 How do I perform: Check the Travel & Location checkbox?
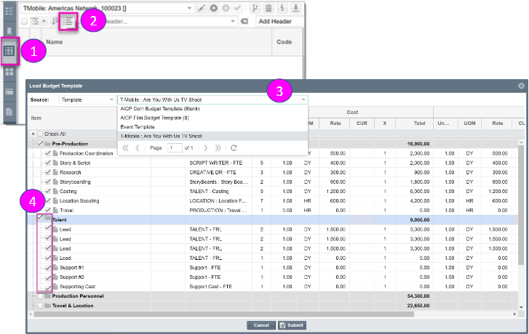coord(41,306)
